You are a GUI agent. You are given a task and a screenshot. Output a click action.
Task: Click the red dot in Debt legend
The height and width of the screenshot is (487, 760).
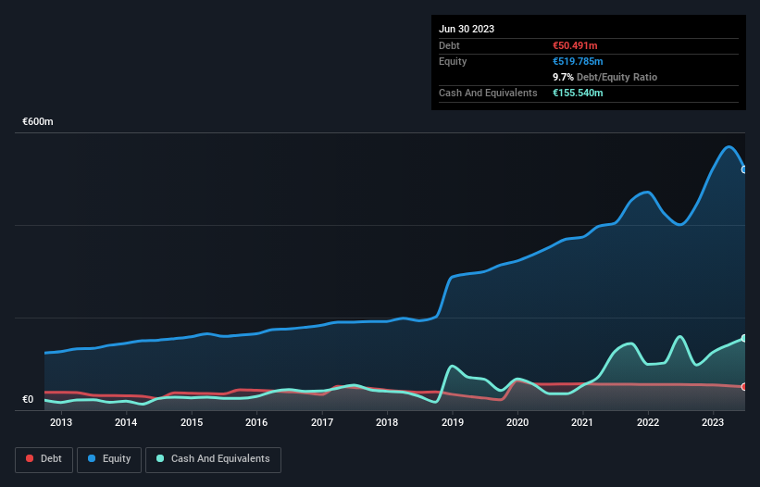[x=30, y=458]
